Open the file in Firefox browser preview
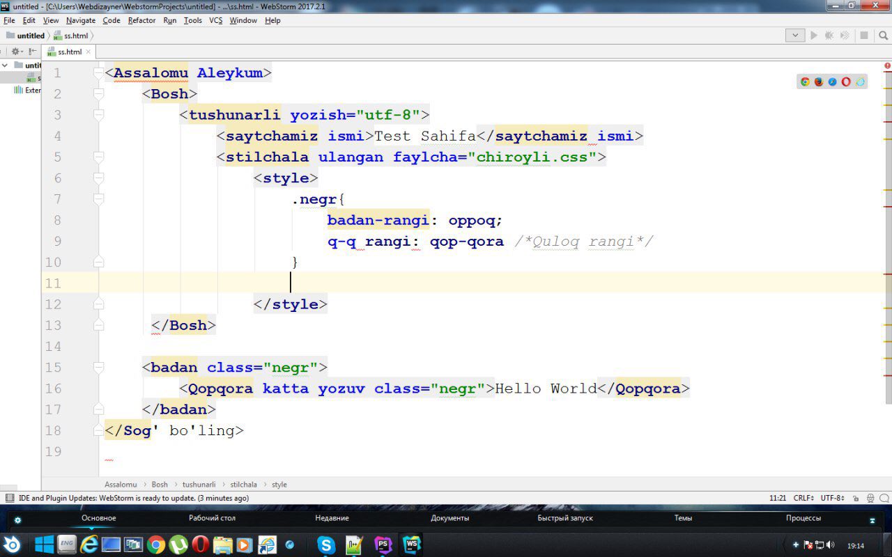 pos(819,81)
